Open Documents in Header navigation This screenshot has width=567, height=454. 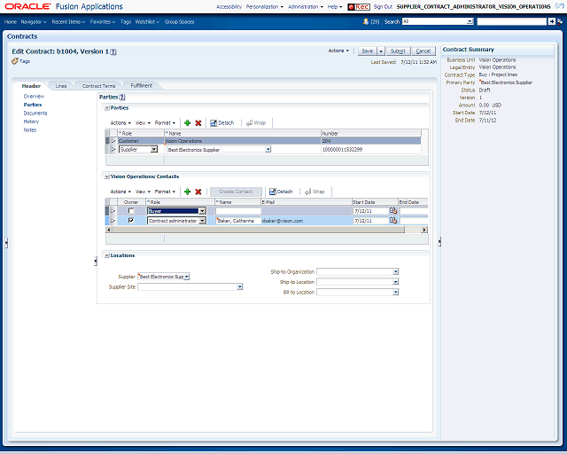coord(35,113)
